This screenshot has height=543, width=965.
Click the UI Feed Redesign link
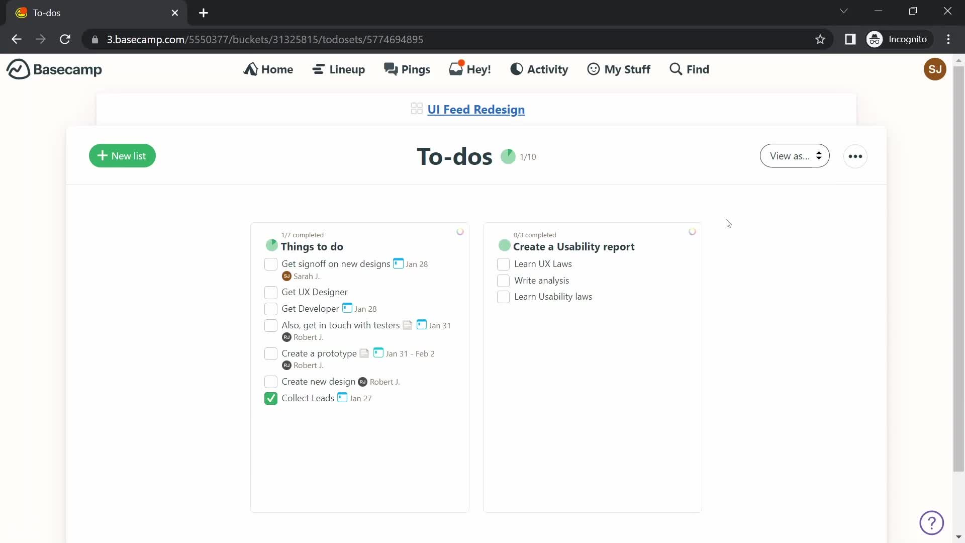476,110
